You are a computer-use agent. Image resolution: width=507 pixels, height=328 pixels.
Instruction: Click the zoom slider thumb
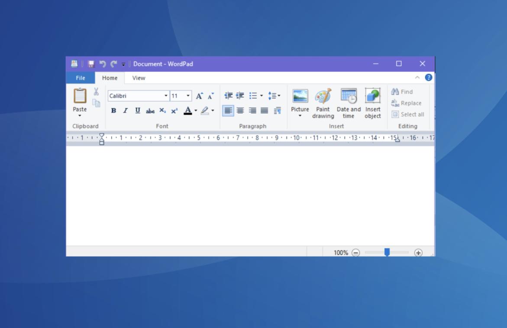tap(387, 252)
